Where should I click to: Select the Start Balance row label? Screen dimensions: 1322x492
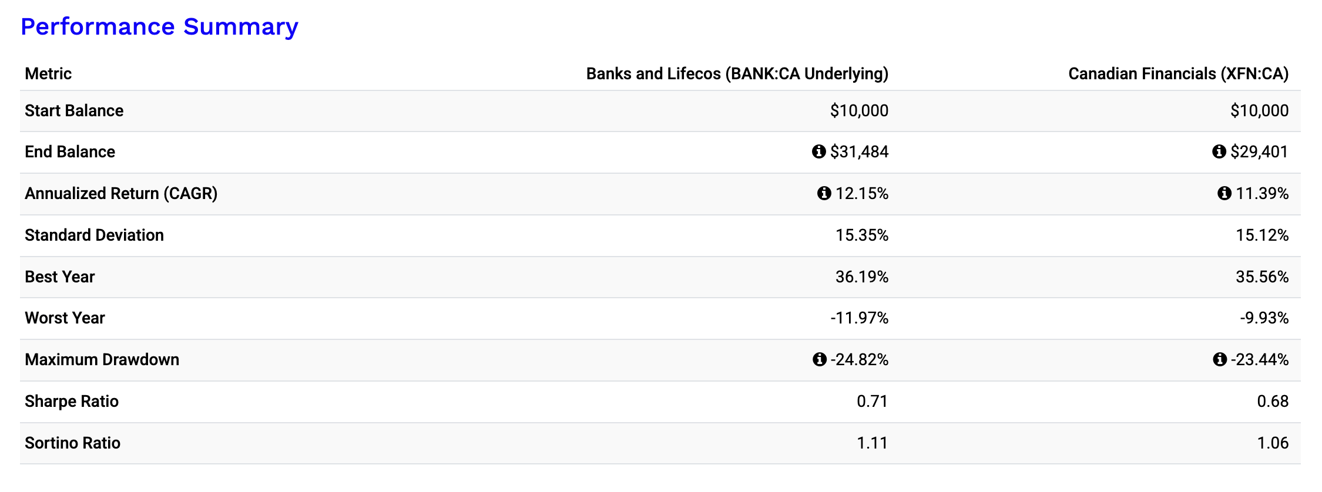pos(74,111)
